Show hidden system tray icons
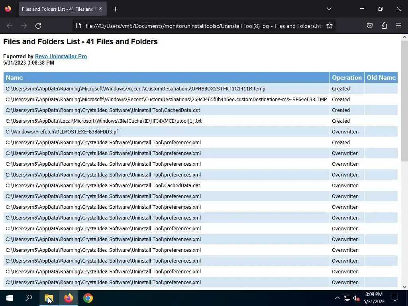The height and width of the screenshot is (306, 408). click(x=337, y=298)
